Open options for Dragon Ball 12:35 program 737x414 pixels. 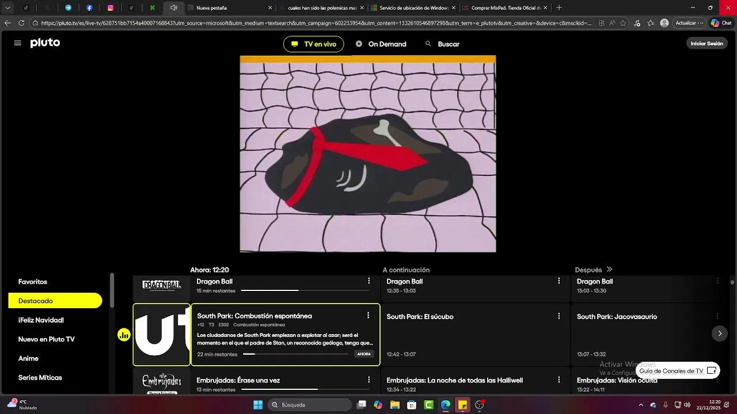coord(559,281)
